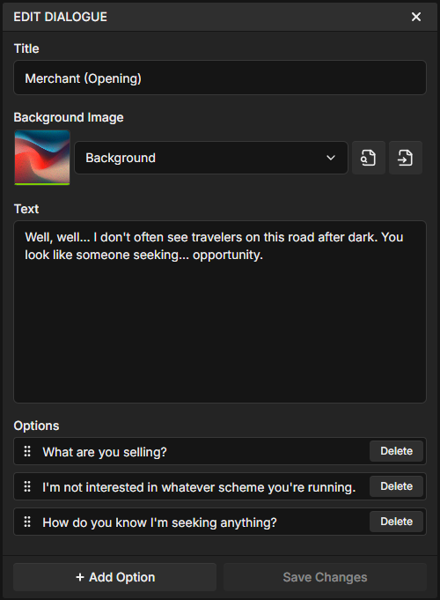Add a new dialogue option
The width and height of the screenshot is (440, 600).
point(114,577)
